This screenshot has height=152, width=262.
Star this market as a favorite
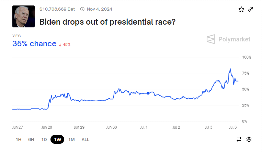pos(241,9)
